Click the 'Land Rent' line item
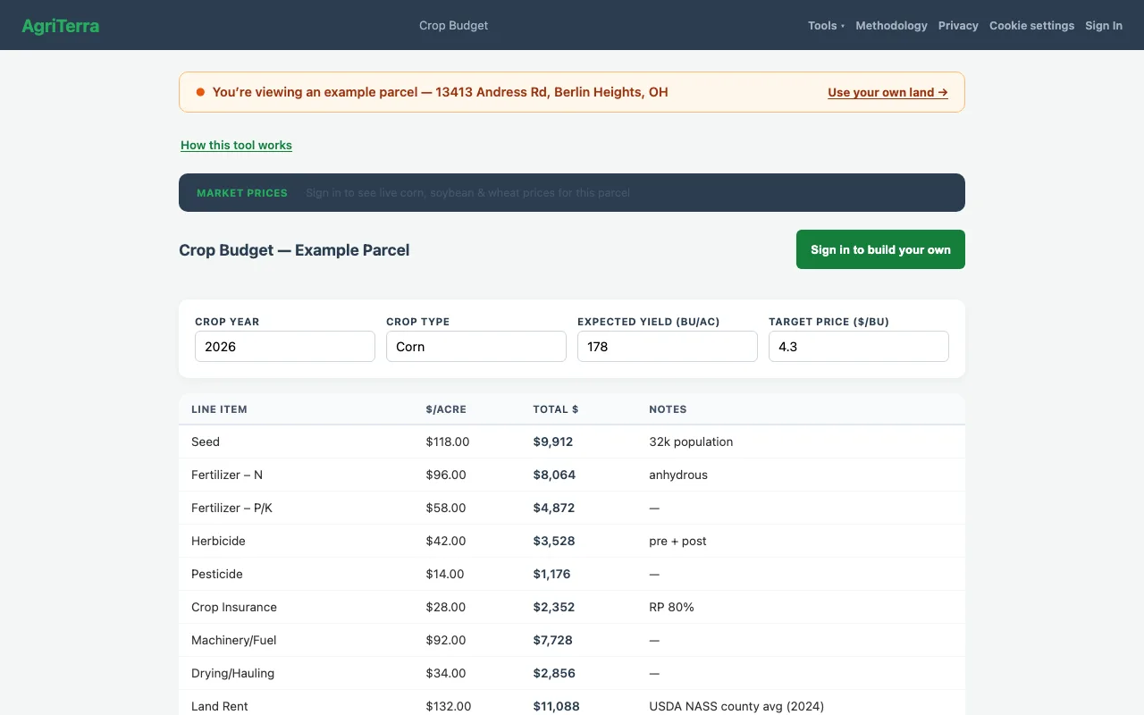This screenshot has width=1144, height=715. (x=220, y=706)
